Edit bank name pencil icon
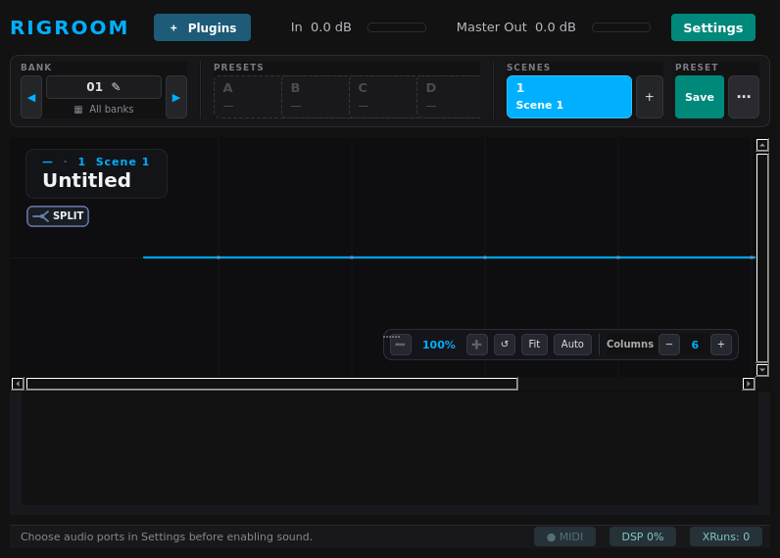The image size is (780, 558). coord(116,87)
